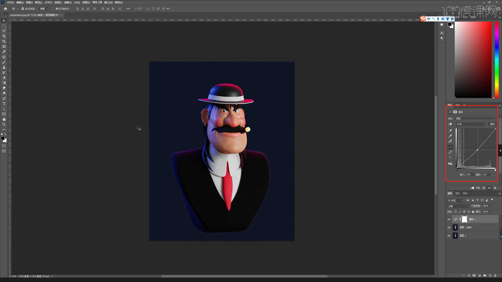The width and height of the screenshot is (502, 282).
Task: Select the Horizontal Type tool
Action: click(4, 104)
